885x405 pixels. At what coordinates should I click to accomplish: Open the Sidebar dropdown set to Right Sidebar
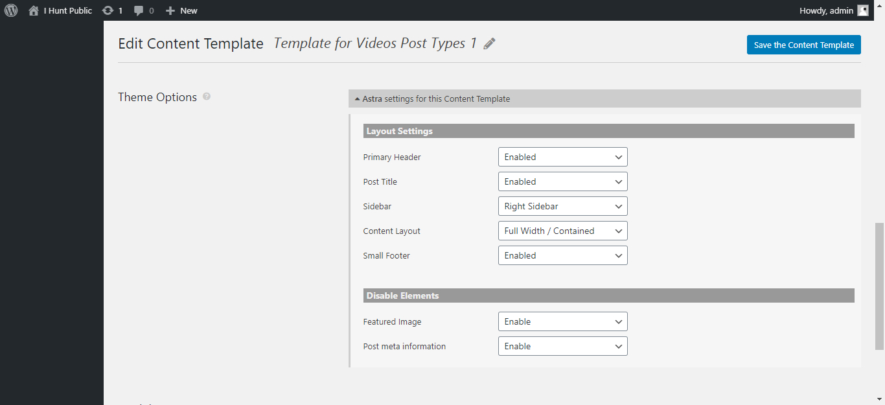click(x=562, y=206)
